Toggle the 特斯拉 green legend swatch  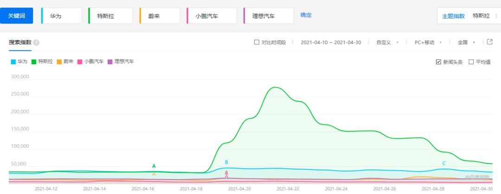(33, 62)
